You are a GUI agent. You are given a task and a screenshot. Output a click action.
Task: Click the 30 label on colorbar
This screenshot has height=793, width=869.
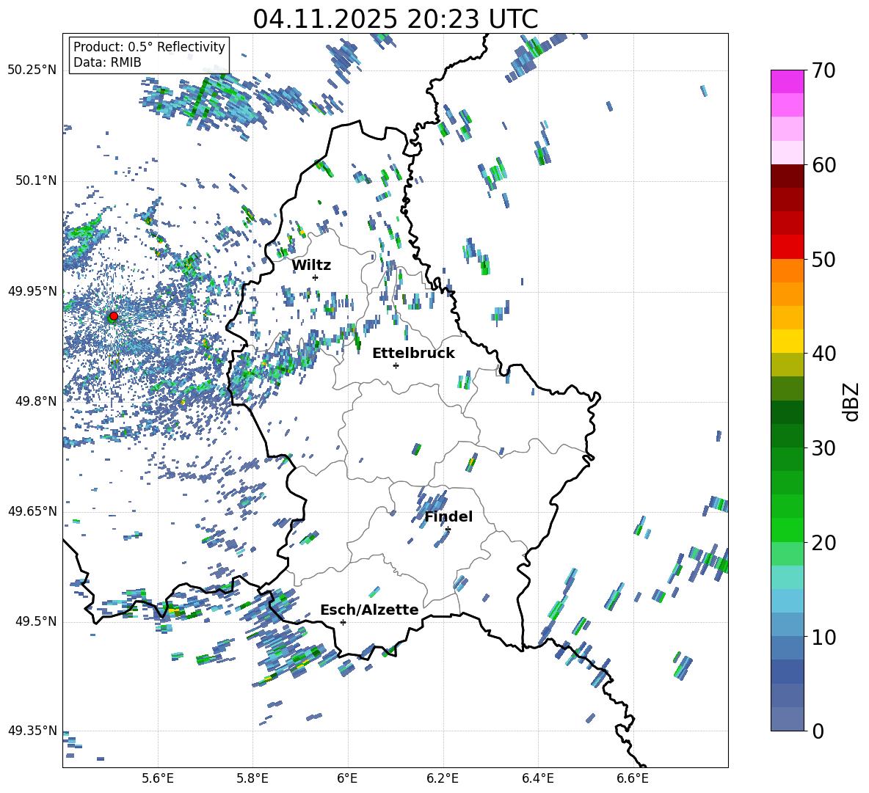[823, 447]
